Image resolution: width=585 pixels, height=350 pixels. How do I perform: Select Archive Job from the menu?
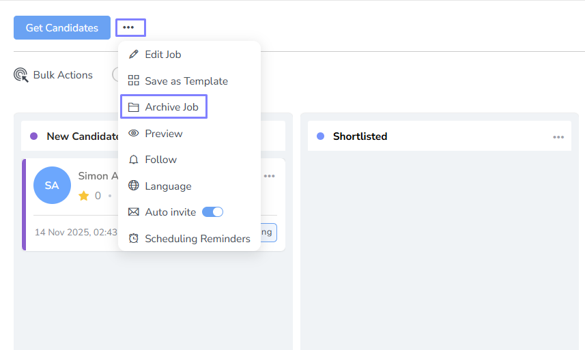click(x=171, y=107)
